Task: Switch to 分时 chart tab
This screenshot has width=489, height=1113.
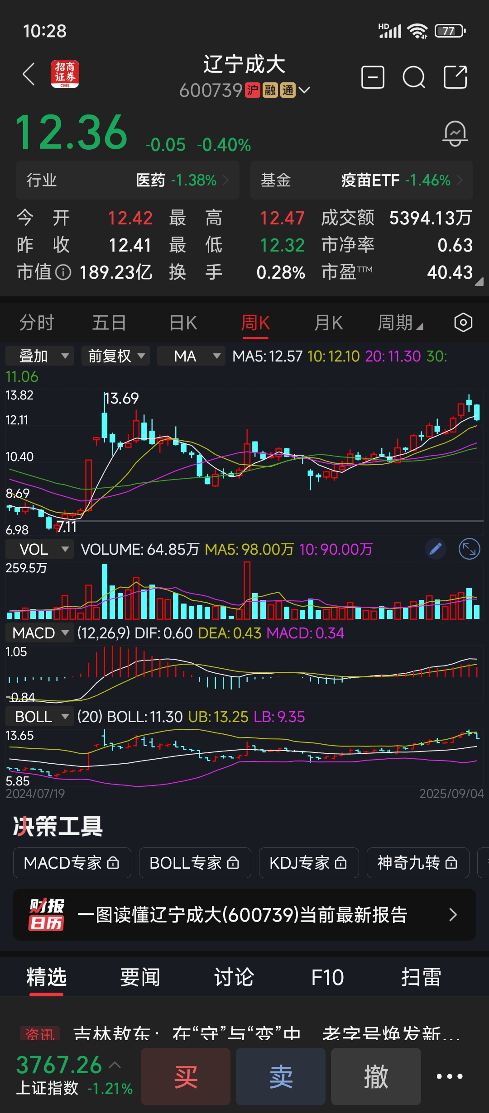Action: tap(37, 323)
